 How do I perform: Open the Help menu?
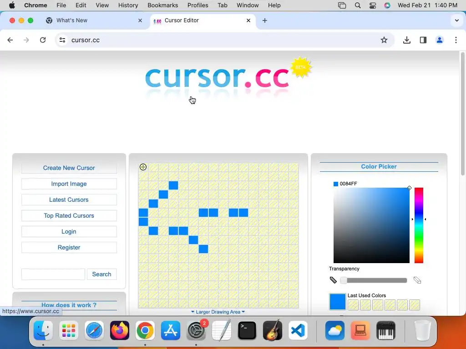pyautogui.click(x=274, y=5)
